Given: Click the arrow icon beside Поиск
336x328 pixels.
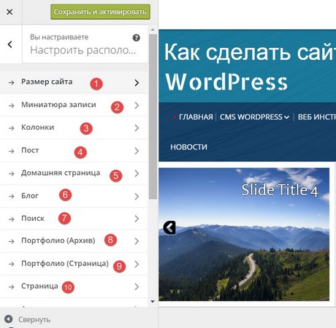Looking at the screenshot, I should coord(11,219).
